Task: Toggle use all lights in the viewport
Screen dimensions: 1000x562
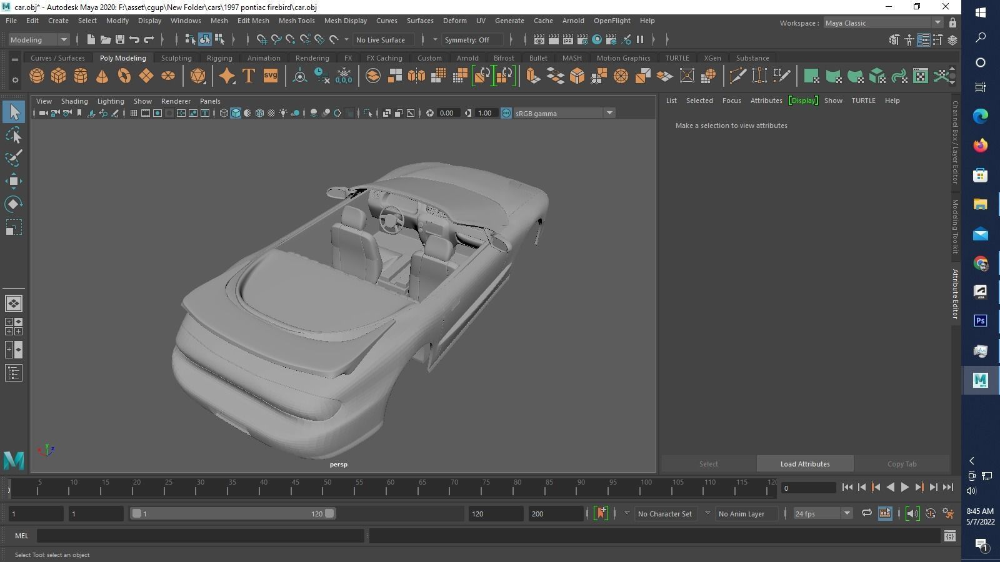Action: click(x=284, y=113)
